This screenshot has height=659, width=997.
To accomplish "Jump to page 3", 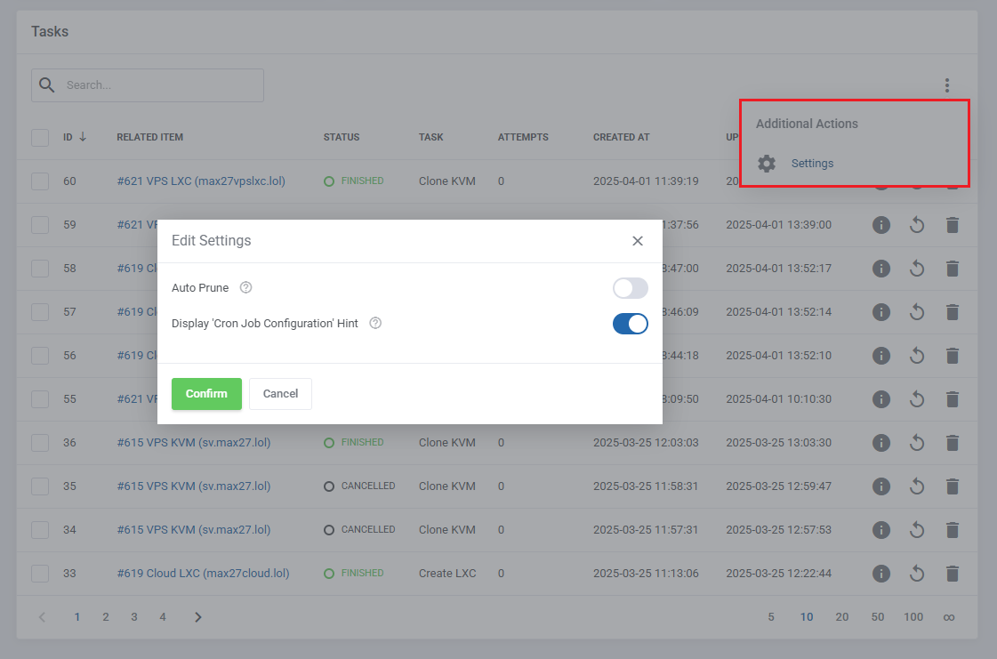I will (x=134, y=617).
